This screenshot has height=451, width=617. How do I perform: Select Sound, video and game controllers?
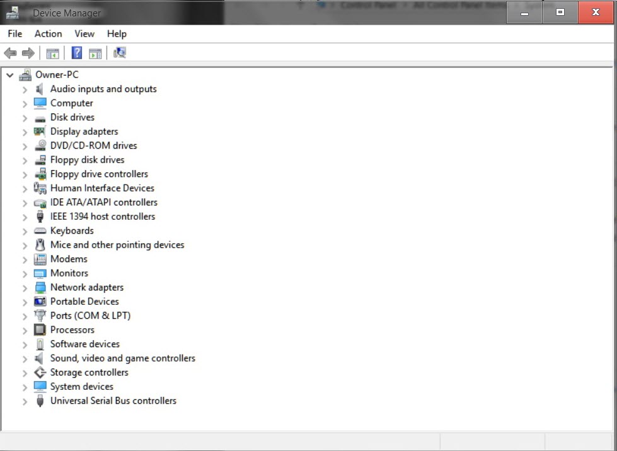123,358
